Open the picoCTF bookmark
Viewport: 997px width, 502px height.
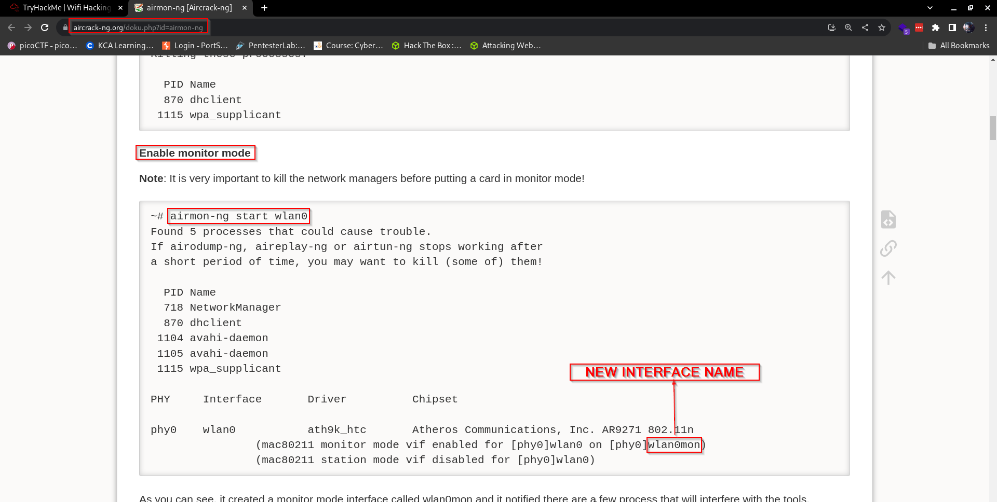click(43, 46)
